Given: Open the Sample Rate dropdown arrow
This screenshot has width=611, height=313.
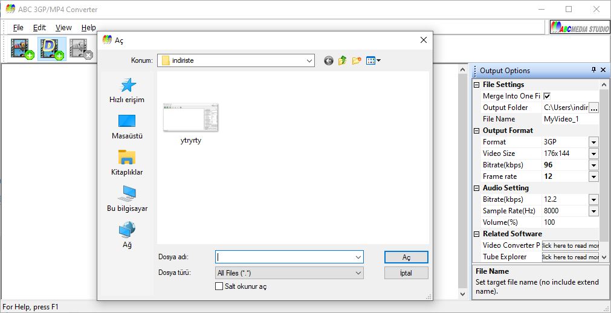Looking at the screenshot, I should 593,211.
